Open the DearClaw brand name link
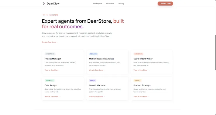This screenshot has height=115, width=216. click(x=53, y=4)
